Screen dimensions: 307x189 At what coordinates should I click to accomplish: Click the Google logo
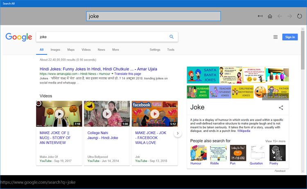19,37
